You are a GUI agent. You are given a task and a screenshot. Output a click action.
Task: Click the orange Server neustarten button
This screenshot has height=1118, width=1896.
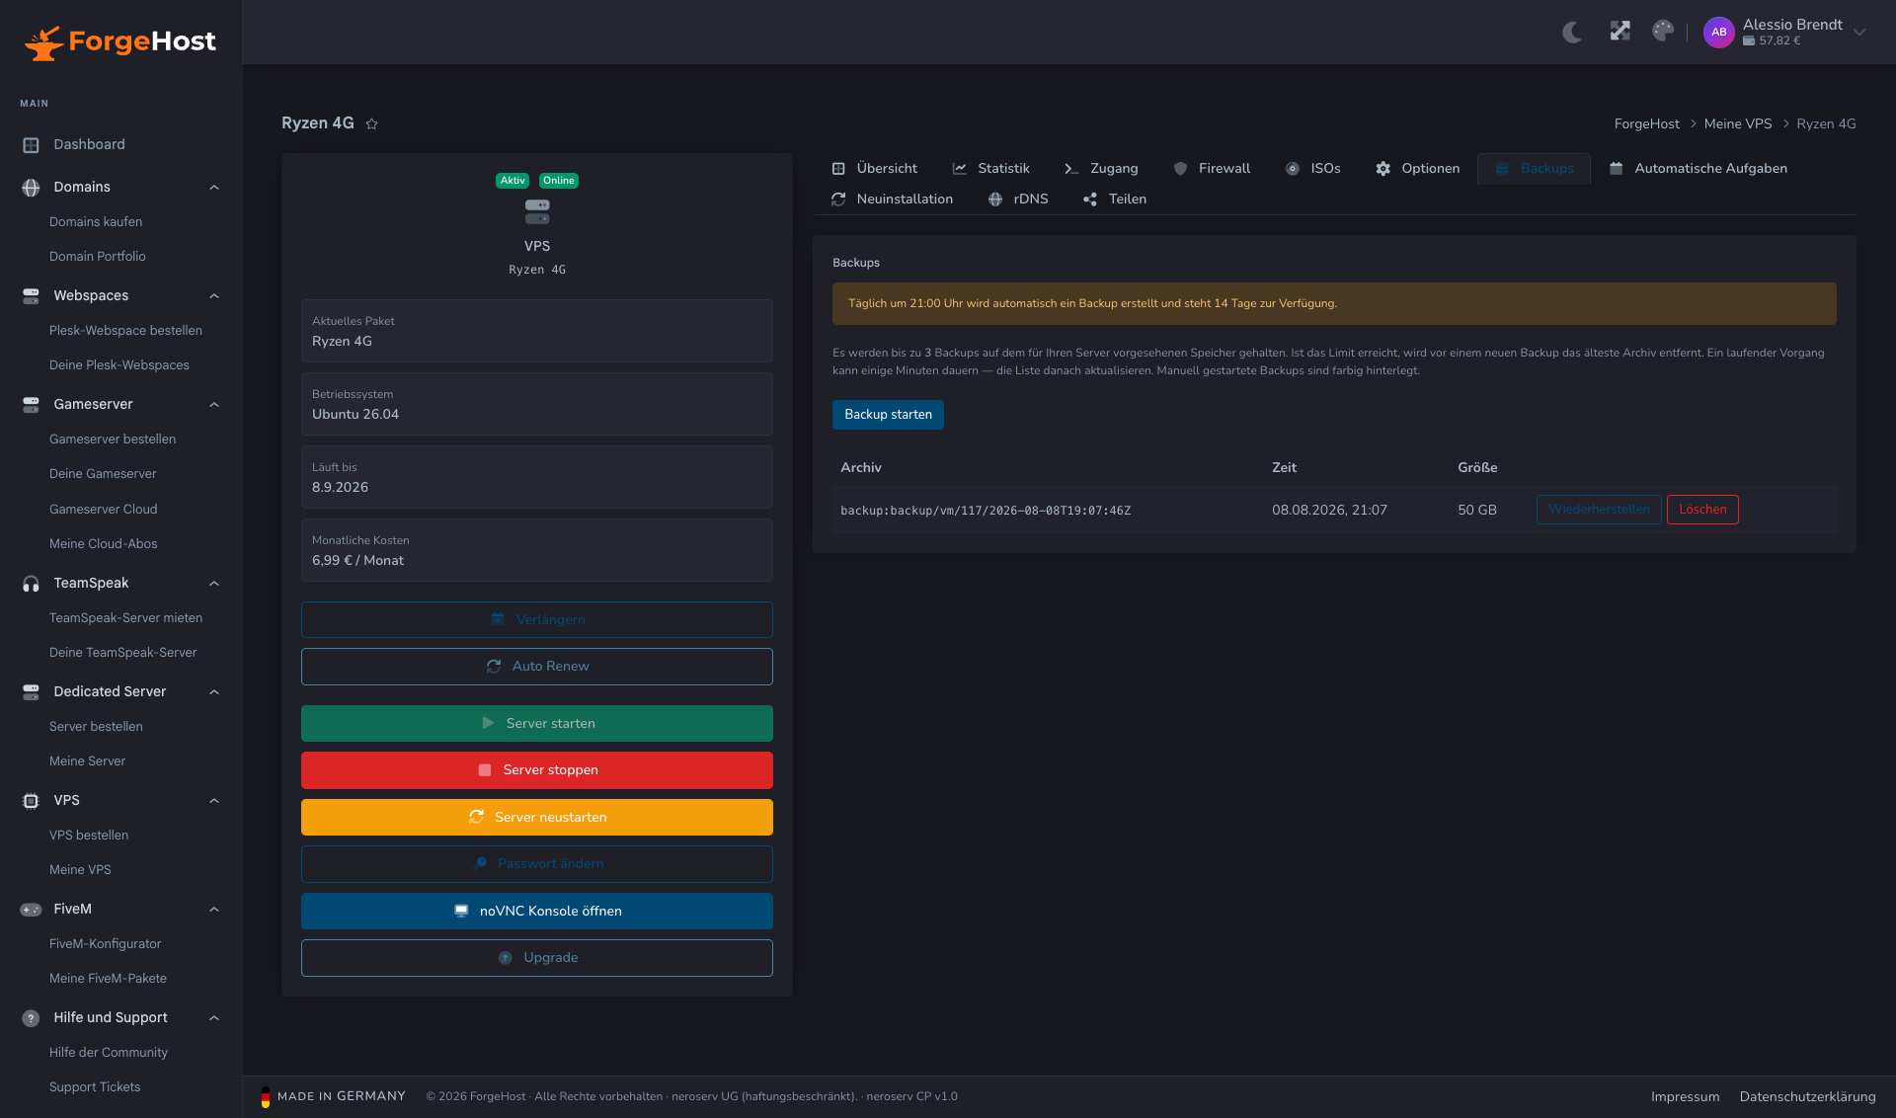(x=537, y=818)
